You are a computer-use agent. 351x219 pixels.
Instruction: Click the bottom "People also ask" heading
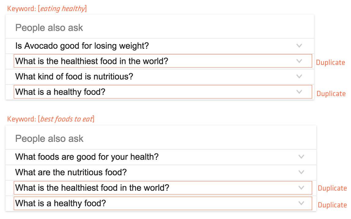(x=49, y=138)
